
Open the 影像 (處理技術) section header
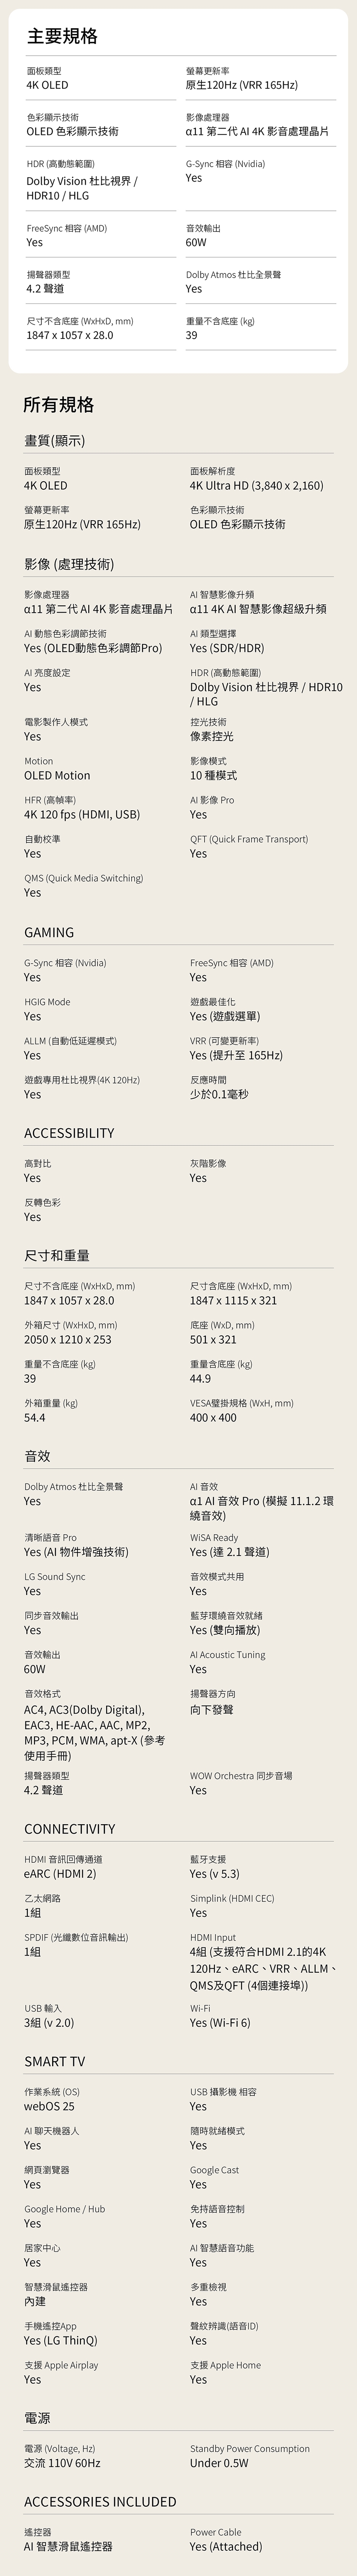coord(69,565)
